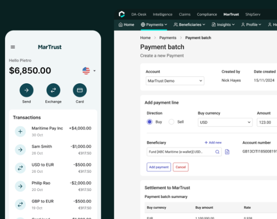Click the plus icon for Maritime Pay Inc
277x219 pixels.
[20, 132]
